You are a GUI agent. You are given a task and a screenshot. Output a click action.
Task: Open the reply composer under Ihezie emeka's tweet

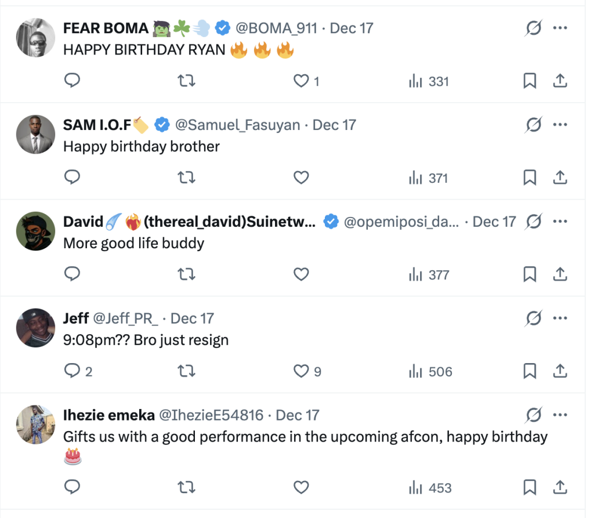(x=72, y=487)
